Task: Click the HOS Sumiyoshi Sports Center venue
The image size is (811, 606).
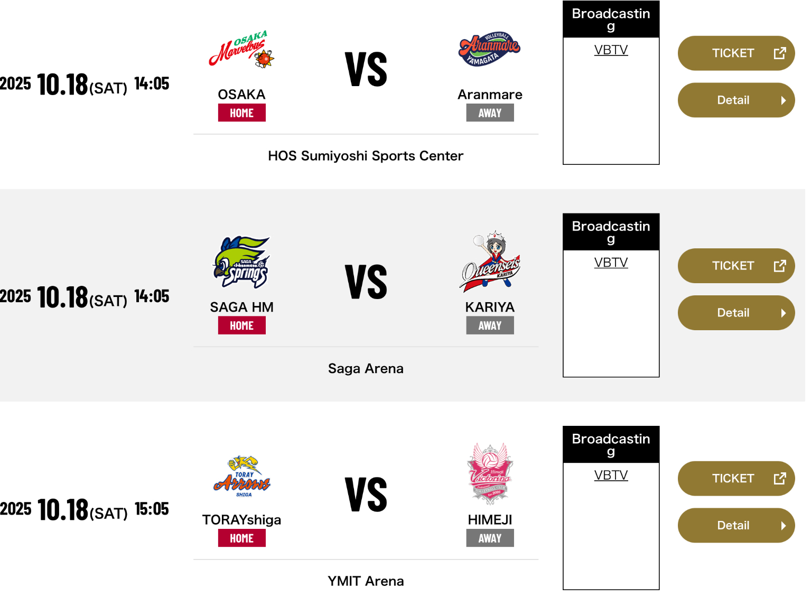Action: (x=366, y=156)
